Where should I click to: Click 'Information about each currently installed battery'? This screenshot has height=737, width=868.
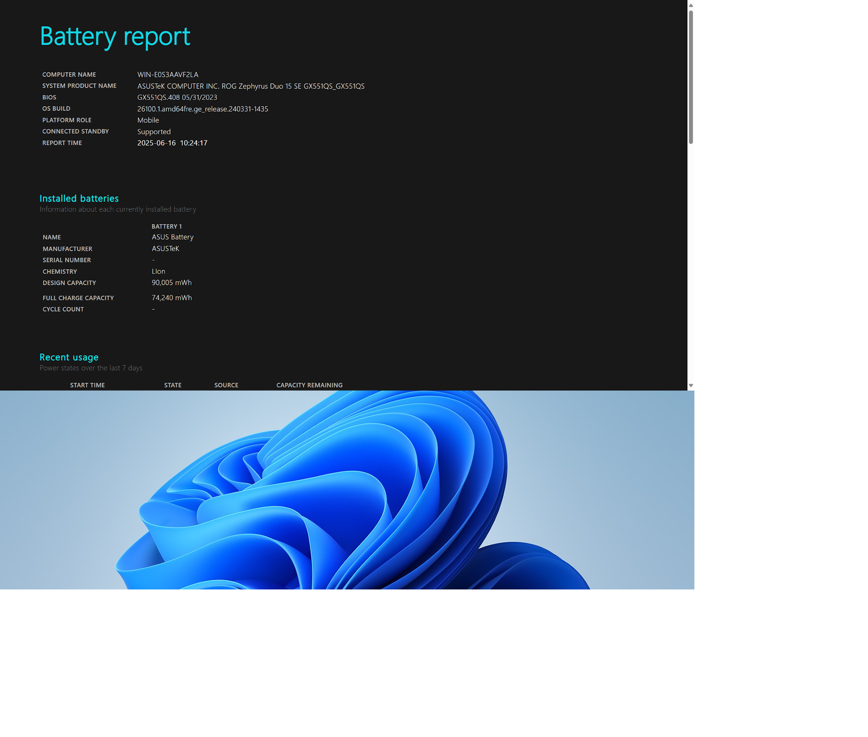tap(118, 210)
